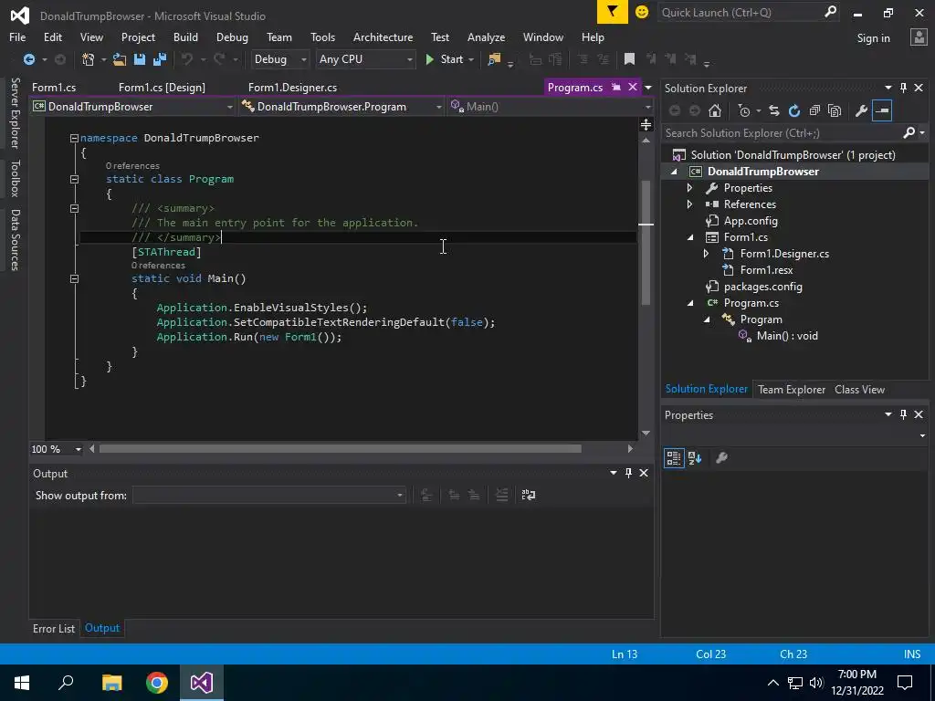Image resolution: width=935 pixels, height=701 pixels.
Task: Expand the References node in Solution Explorer
Action: (x=690, y=204)
